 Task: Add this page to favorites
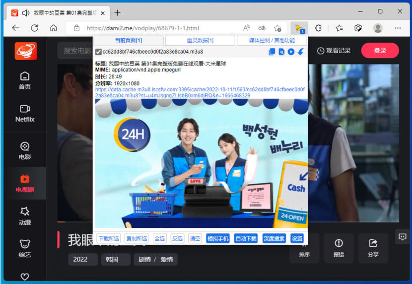(277, 28)
